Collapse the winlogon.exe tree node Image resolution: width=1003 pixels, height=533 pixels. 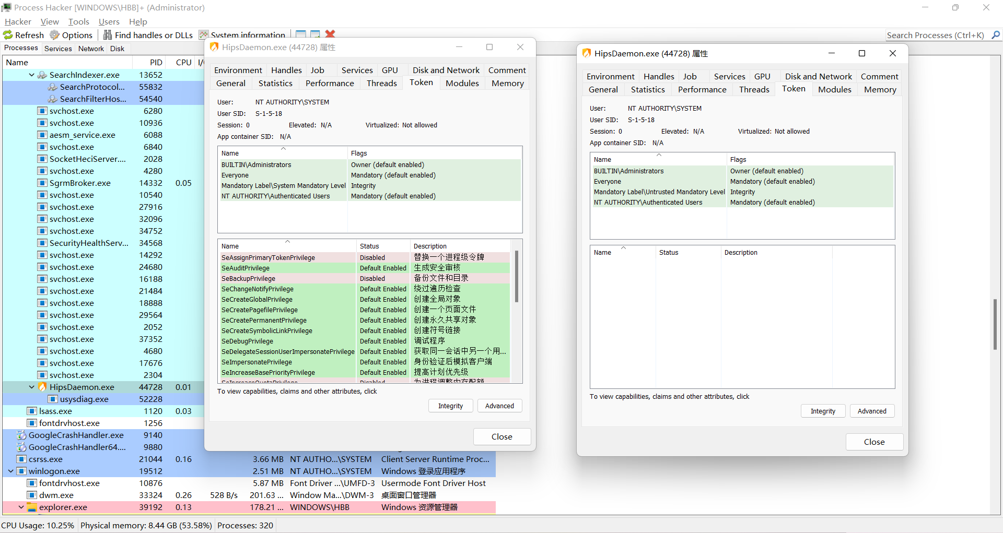tap(10, 471)
